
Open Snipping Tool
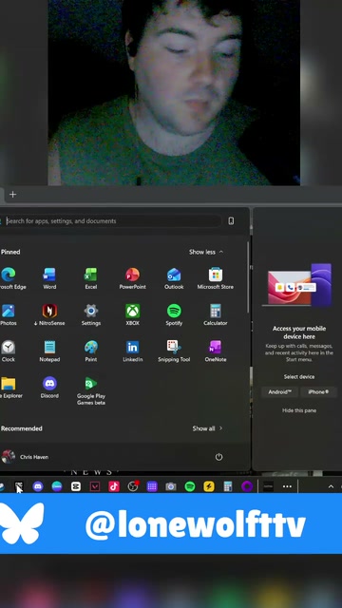[x=174, y=351]
